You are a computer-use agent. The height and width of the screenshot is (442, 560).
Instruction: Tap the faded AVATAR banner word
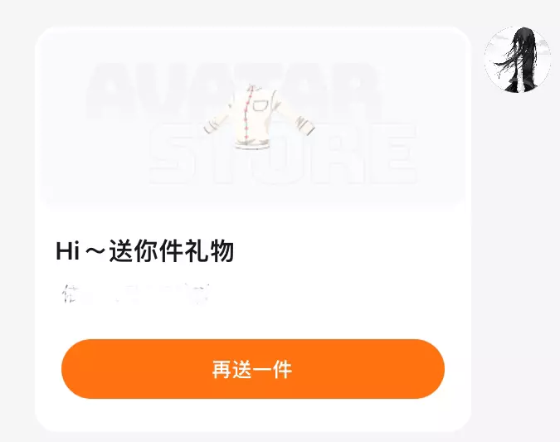point(234,91)
